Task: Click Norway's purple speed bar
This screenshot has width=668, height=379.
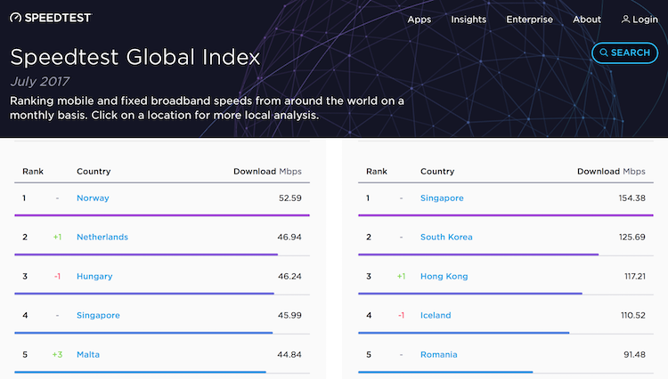Action: pyautogui.click(x=162, y=215)
